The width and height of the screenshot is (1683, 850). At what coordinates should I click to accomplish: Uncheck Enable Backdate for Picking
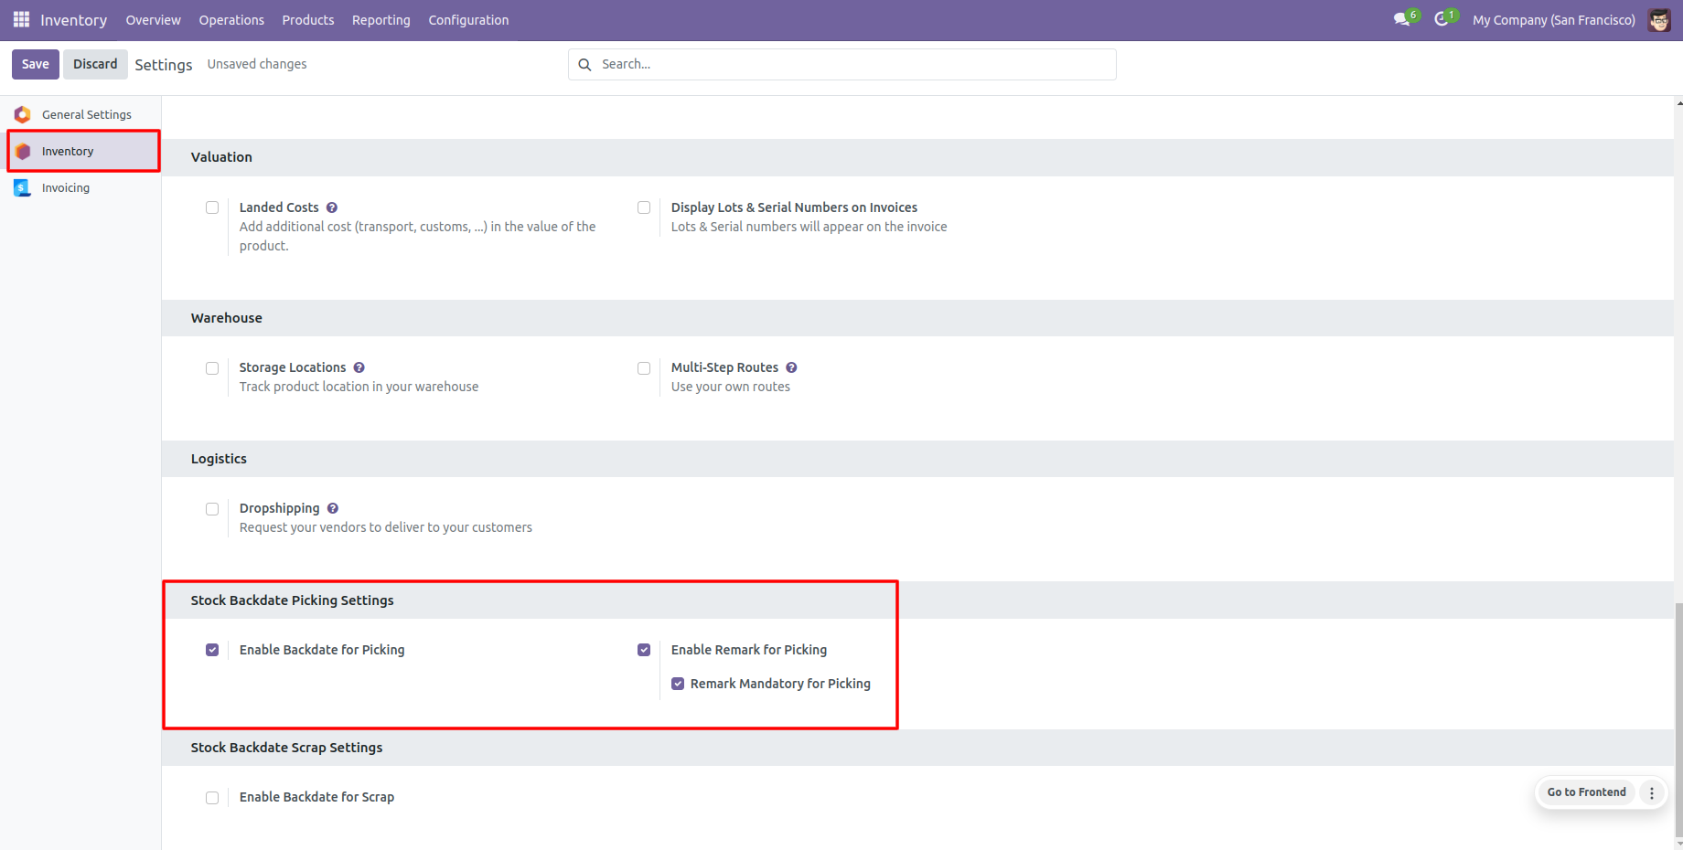[x=212, y=650]
